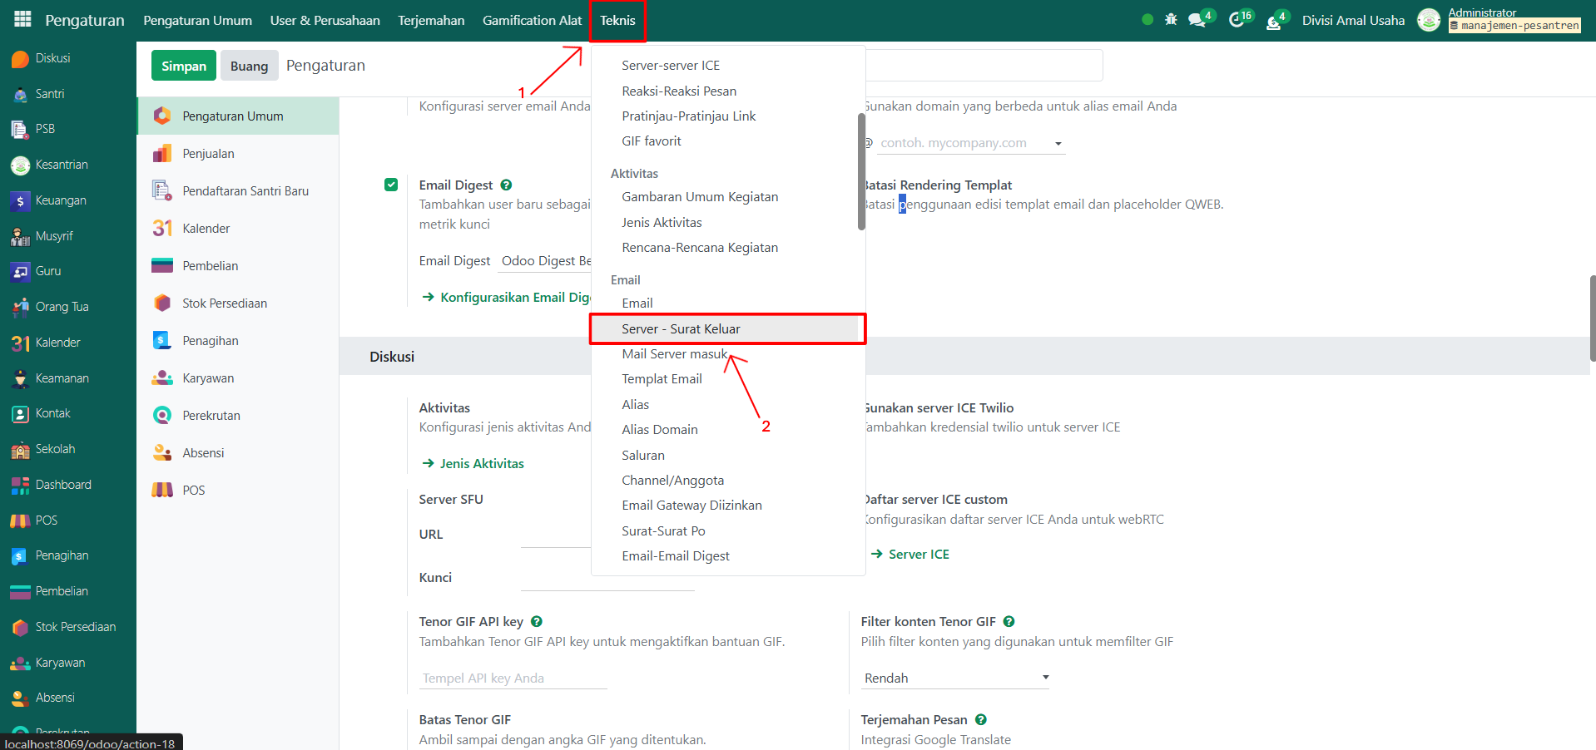Open the activities clock icon with badge 16

[x=1237, y=20]
